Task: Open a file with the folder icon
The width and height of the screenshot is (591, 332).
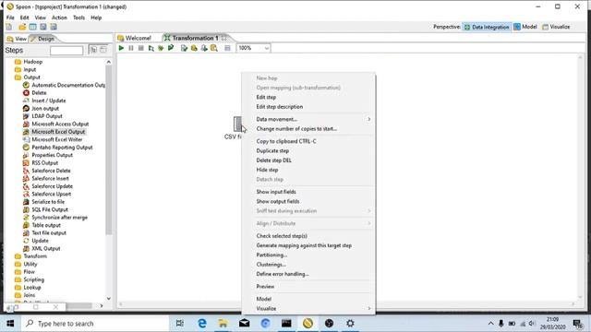Action: (22, 27)
